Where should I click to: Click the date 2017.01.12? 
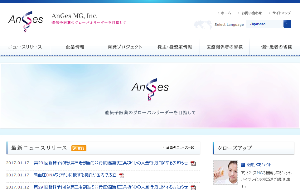click(x=17, y=187)
